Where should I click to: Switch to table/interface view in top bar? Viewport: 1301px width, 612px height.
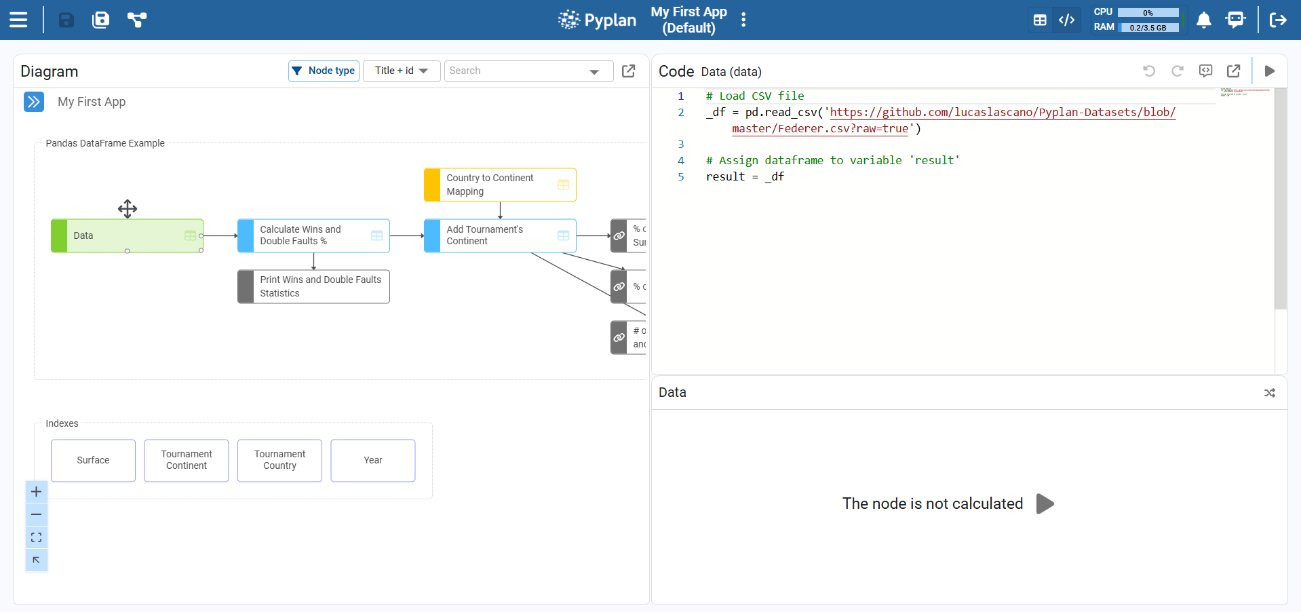pyautogui.click(x=1040, y=20)
